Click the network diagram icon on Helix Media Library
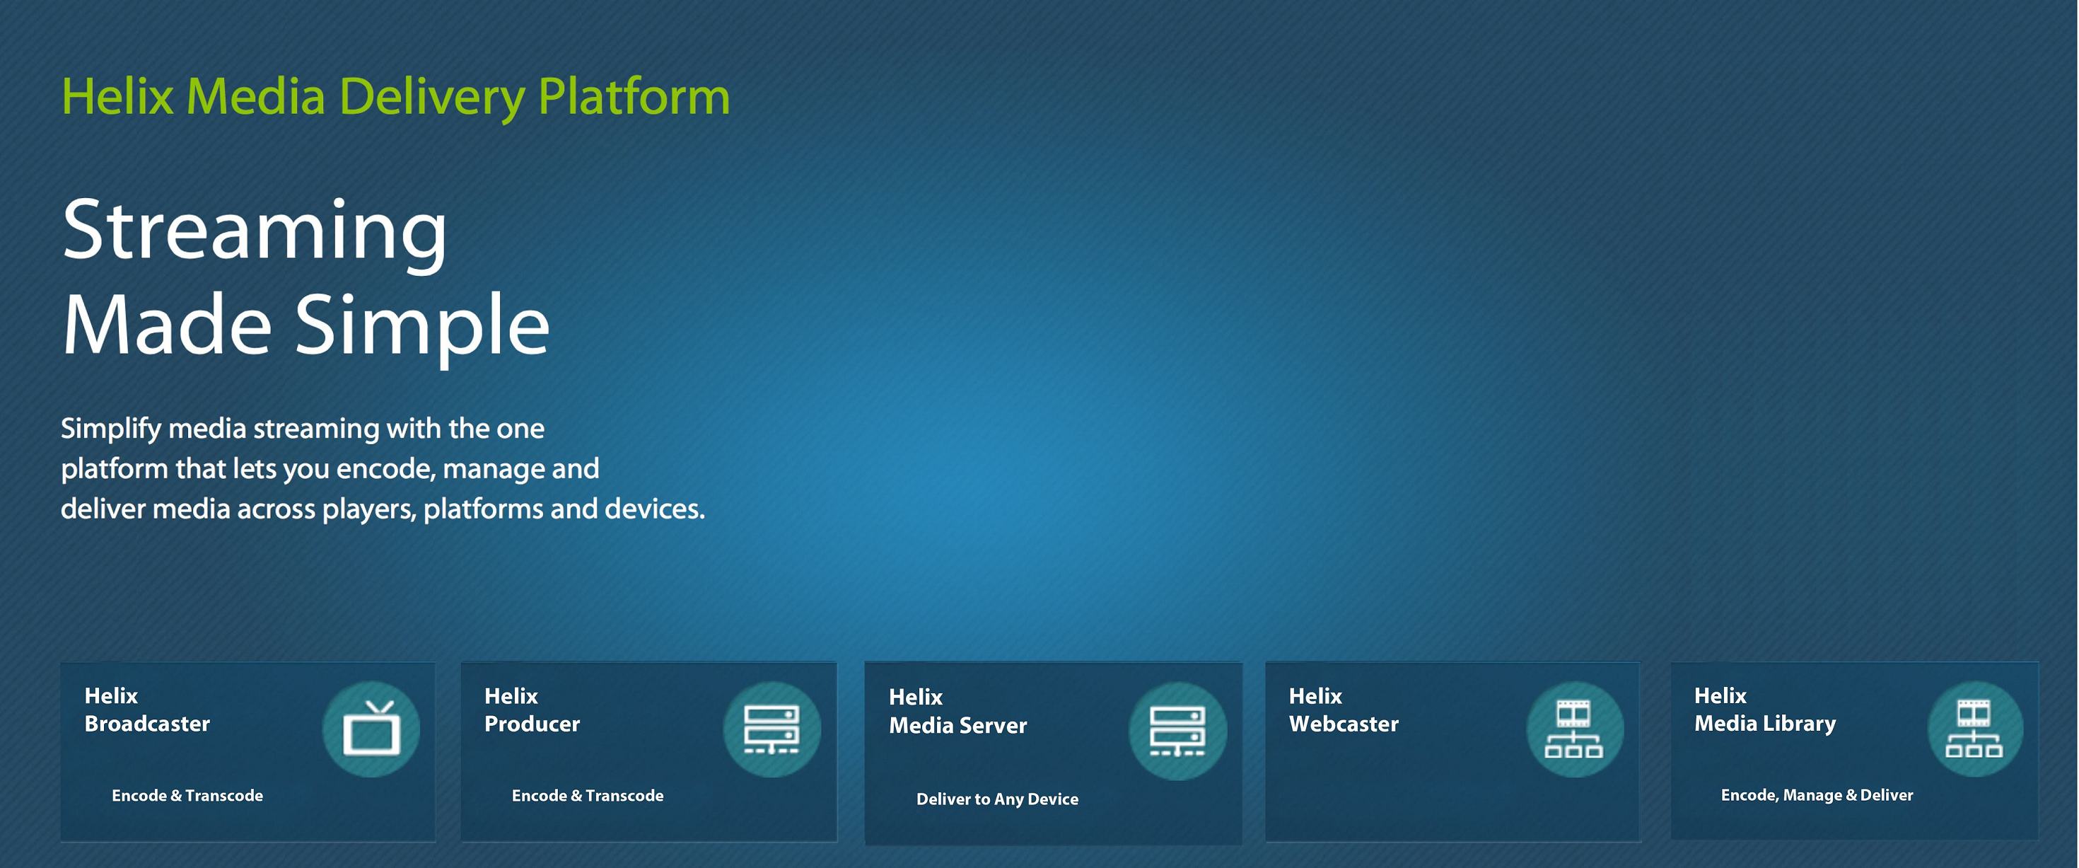Image resolution: width=2079 pixels, height=868 pixels. (1974, 729)
